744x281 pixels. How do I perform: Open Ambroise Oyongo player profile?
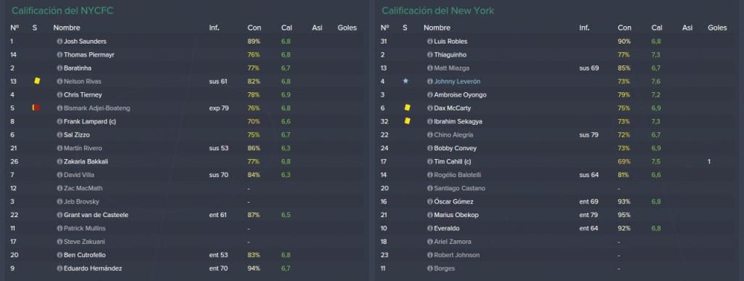[460, 95]
